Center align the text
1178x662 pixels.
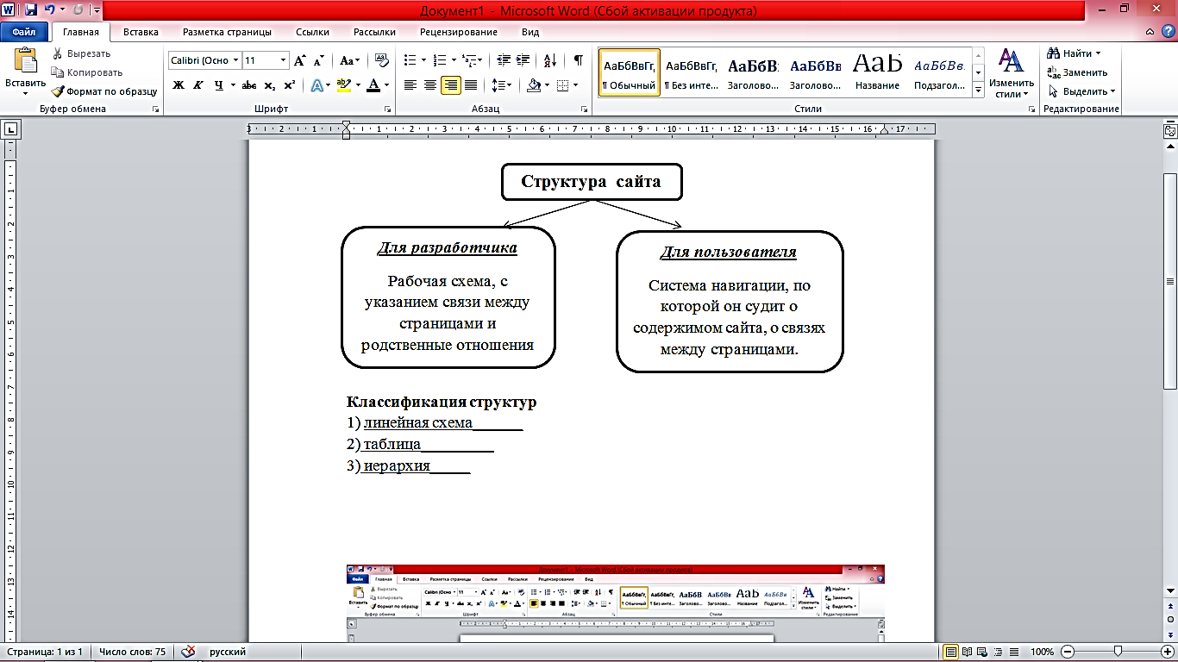point(430,85)
